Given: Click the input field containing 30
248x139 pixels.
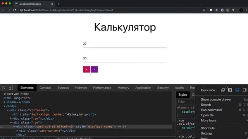Looking at the screenshot, I should pos(125,58).
